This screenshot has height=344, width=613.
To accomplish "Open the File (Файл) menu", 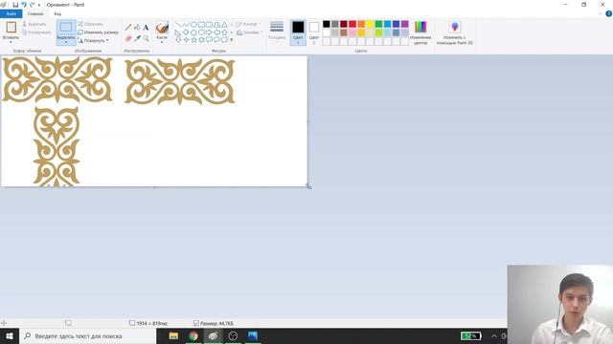I will coord(11,13).
